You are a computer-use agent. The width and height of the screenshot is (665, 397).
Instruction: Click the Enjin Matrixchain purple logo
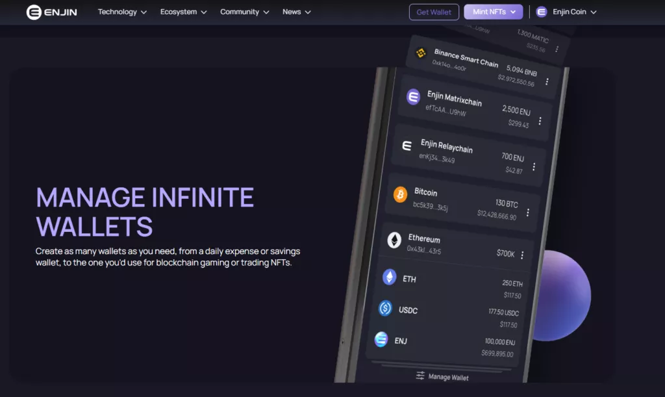413,97
